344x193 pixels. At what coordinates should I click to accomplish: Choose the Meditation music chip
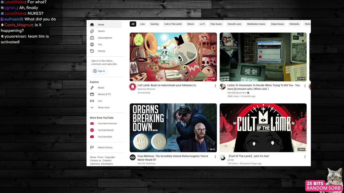[x=256, y=24]
